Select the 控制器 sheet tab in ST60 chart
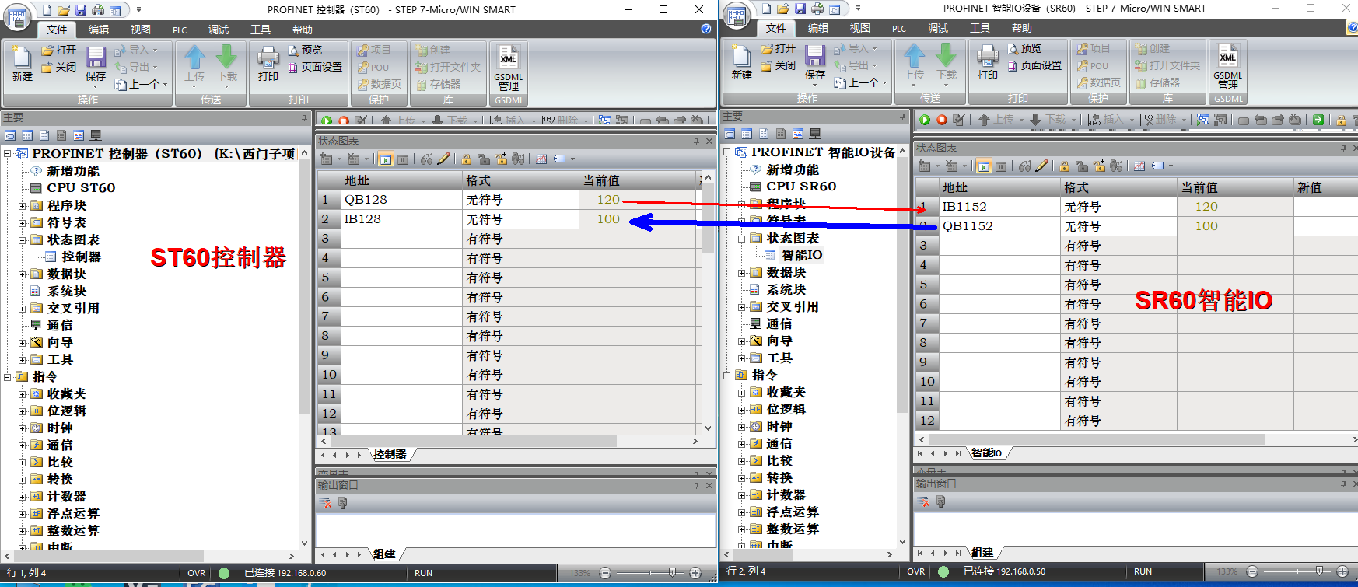 390,454
